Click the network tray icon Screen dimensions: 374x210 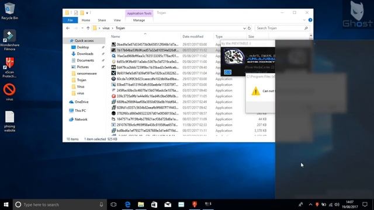click(x=331, y=205)
